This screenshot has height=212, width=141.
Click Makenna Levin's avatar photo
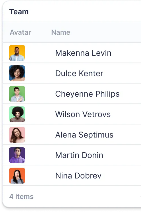pos(17,53)
